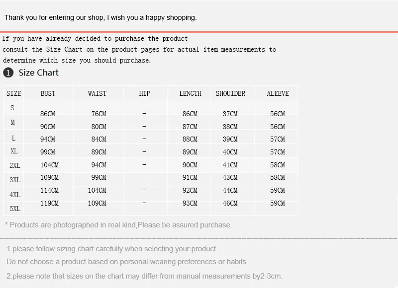Select the Size Chart heading

click(39, 72)
